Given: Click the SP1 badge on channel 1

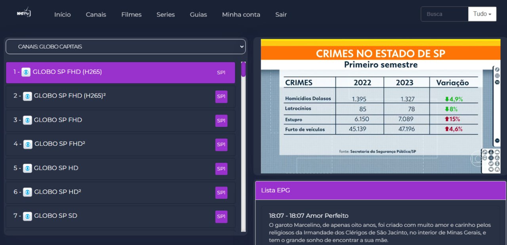Looking at the screenshot, I should 221,72.
